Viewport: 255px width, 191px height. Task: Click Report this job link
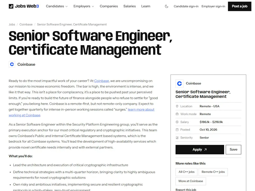(x=186, y=189)
